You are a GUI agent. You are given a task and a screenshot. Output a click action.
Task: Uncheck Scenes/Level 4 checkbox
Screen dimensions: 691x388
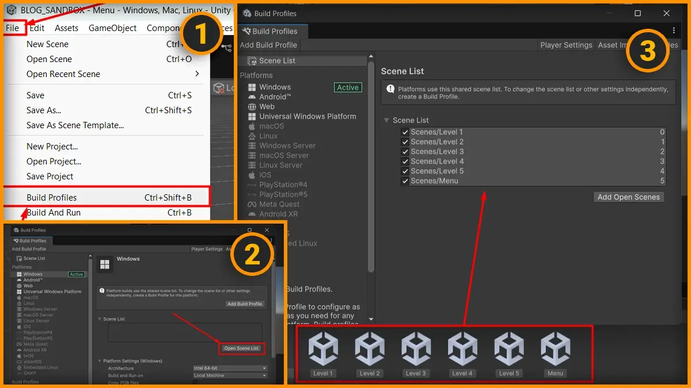click(405, 162)
